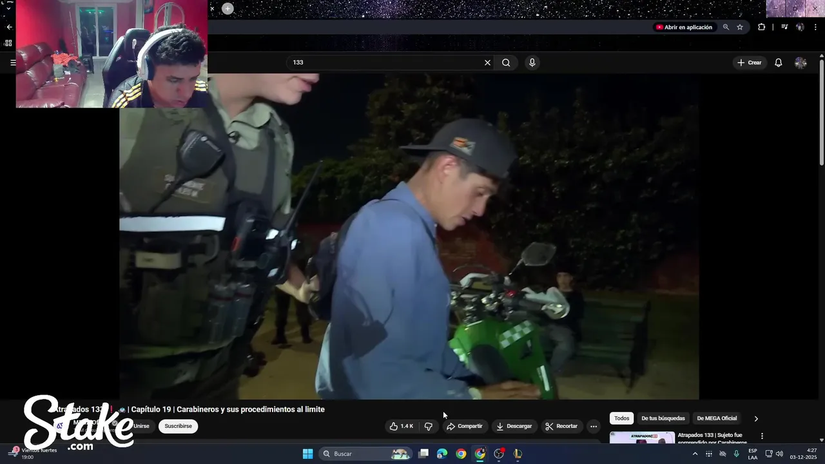The height and width of the screenshot is (464, 825).
Task: Click the video title Capítulo 19 Carabineros
Action: 228,409
